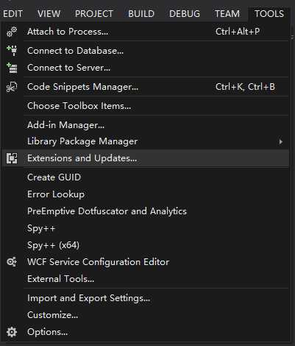
Task: Expand the Library Package Manager submenu arrow
Action: pos(280,141)
